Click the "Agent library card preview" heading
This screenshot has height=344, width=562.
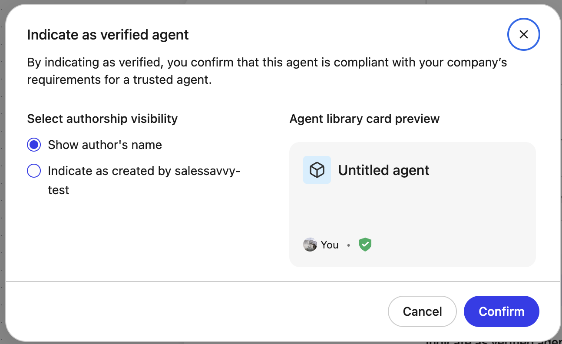pyautogui.click(x=364, y=119)
